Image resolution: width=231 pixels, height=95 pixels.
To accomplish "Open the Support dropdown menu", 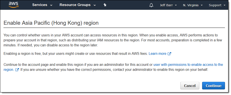I will [217, 5].
